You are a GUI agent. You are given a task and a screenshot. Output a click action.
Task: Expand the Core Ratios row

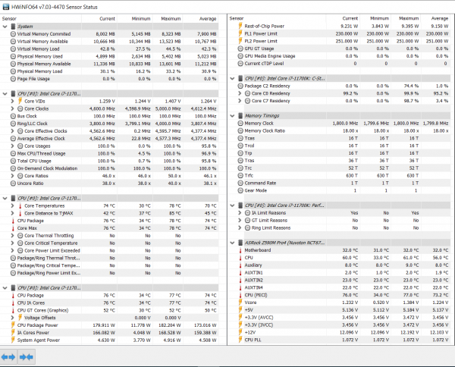click(12, 176)
